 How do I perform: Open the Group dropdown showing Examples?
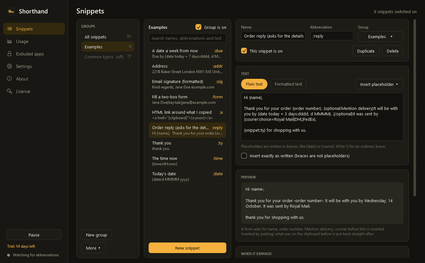click(380, 37)
